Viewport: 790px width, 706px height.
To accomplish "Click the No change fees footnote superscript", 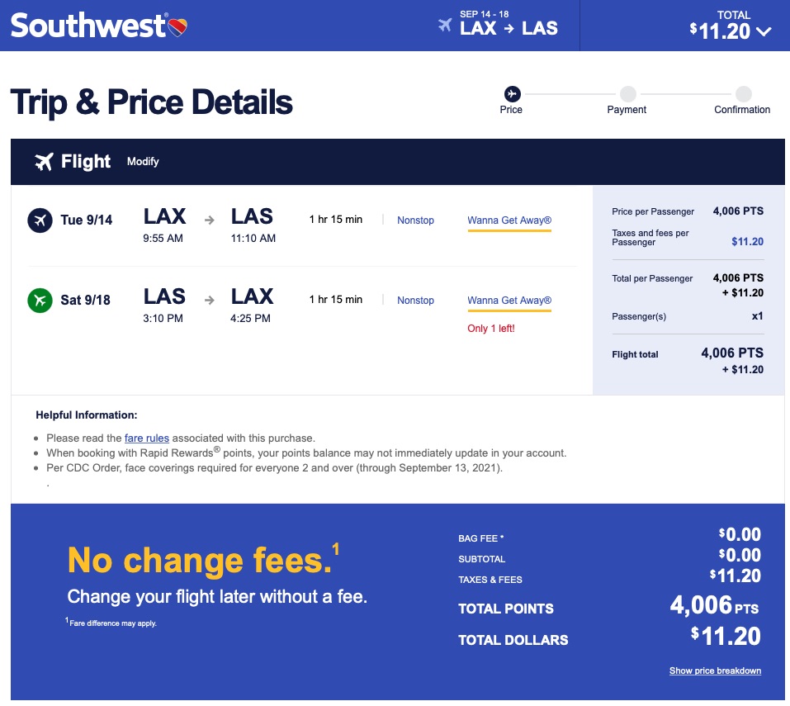I will point(335,549).
